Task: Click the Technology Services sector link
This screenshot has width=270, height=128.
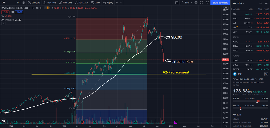Action: (x=241, y=82)
